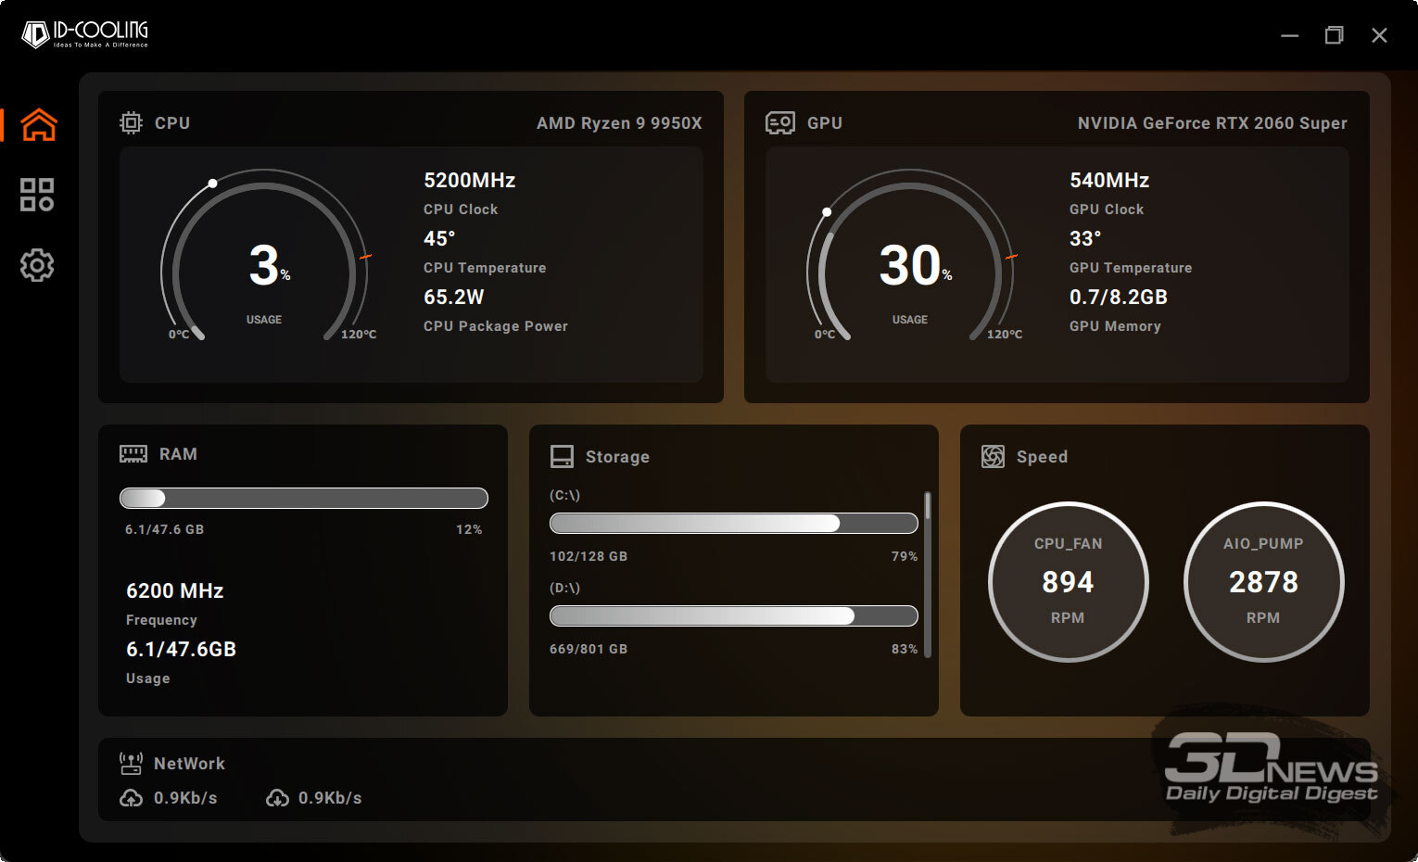Viewport: 1418px width, 862px height.
Task: Click the ID-COOLING logo
Action: [85, 34]
